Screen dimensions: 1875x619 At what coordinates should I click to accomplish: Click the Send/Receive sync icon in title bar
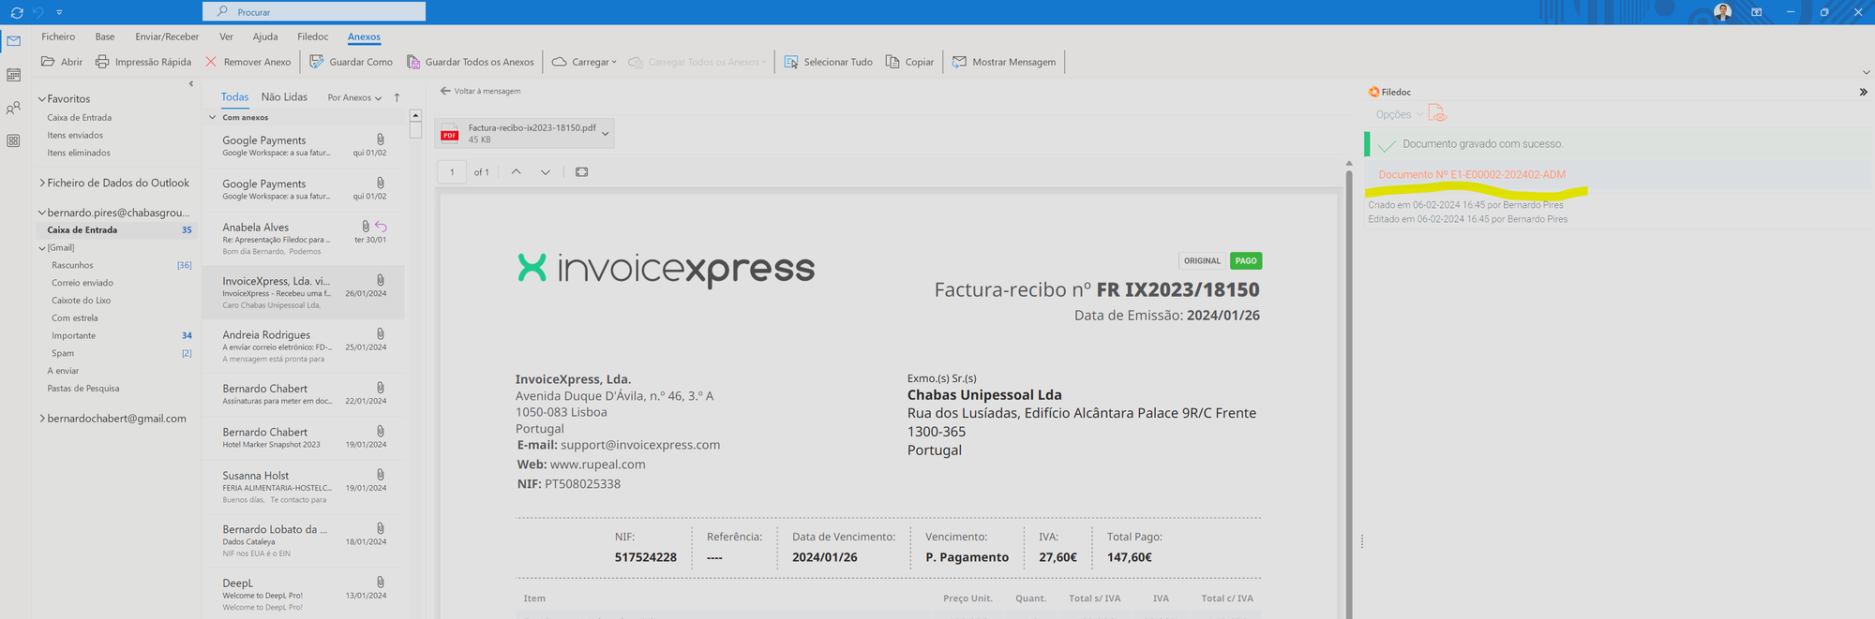(17, 12)
